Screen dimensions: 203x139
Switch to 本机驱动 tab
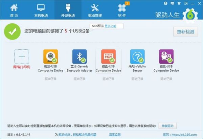(x=41, y=10)
